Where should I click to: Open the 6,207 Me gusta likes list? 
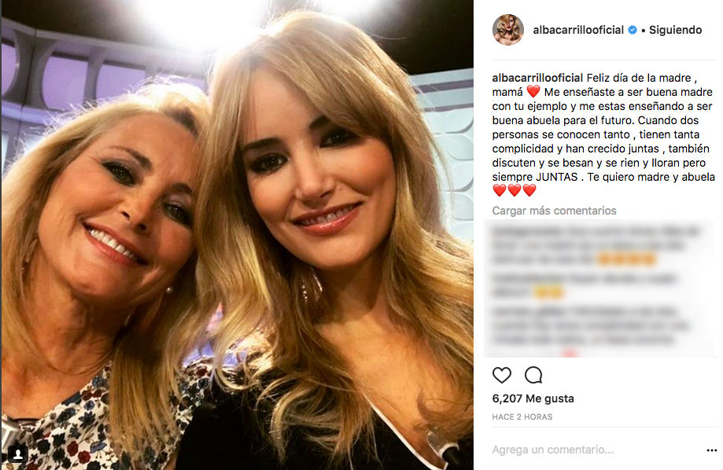(x=533, y=398)
